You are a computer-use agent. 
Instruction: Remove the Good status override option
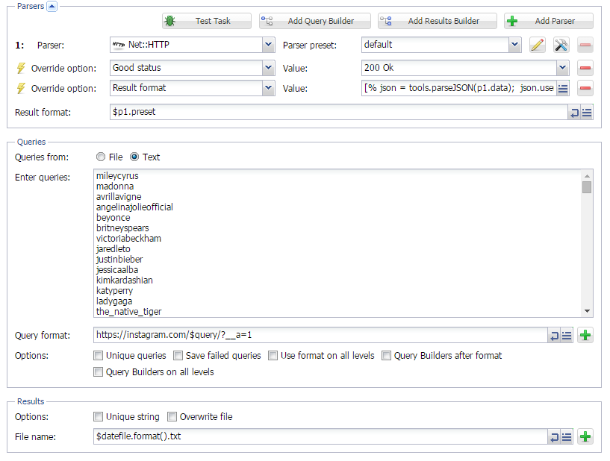(585, 68)
